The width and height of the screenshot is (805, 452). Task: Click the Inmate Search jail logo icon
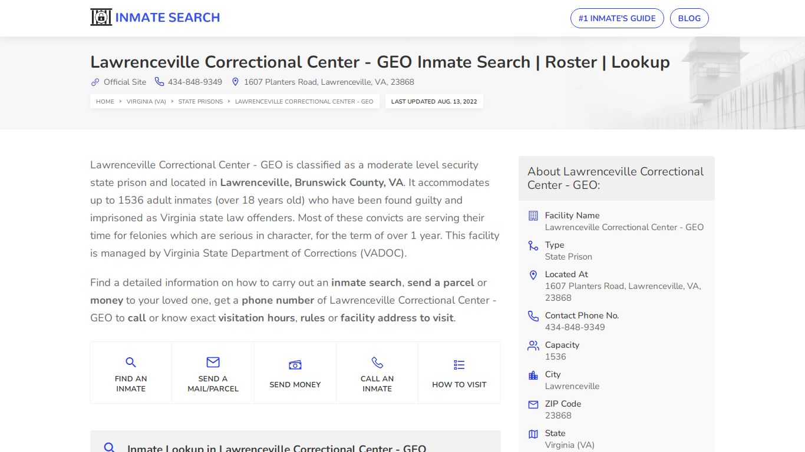[101, 18]
